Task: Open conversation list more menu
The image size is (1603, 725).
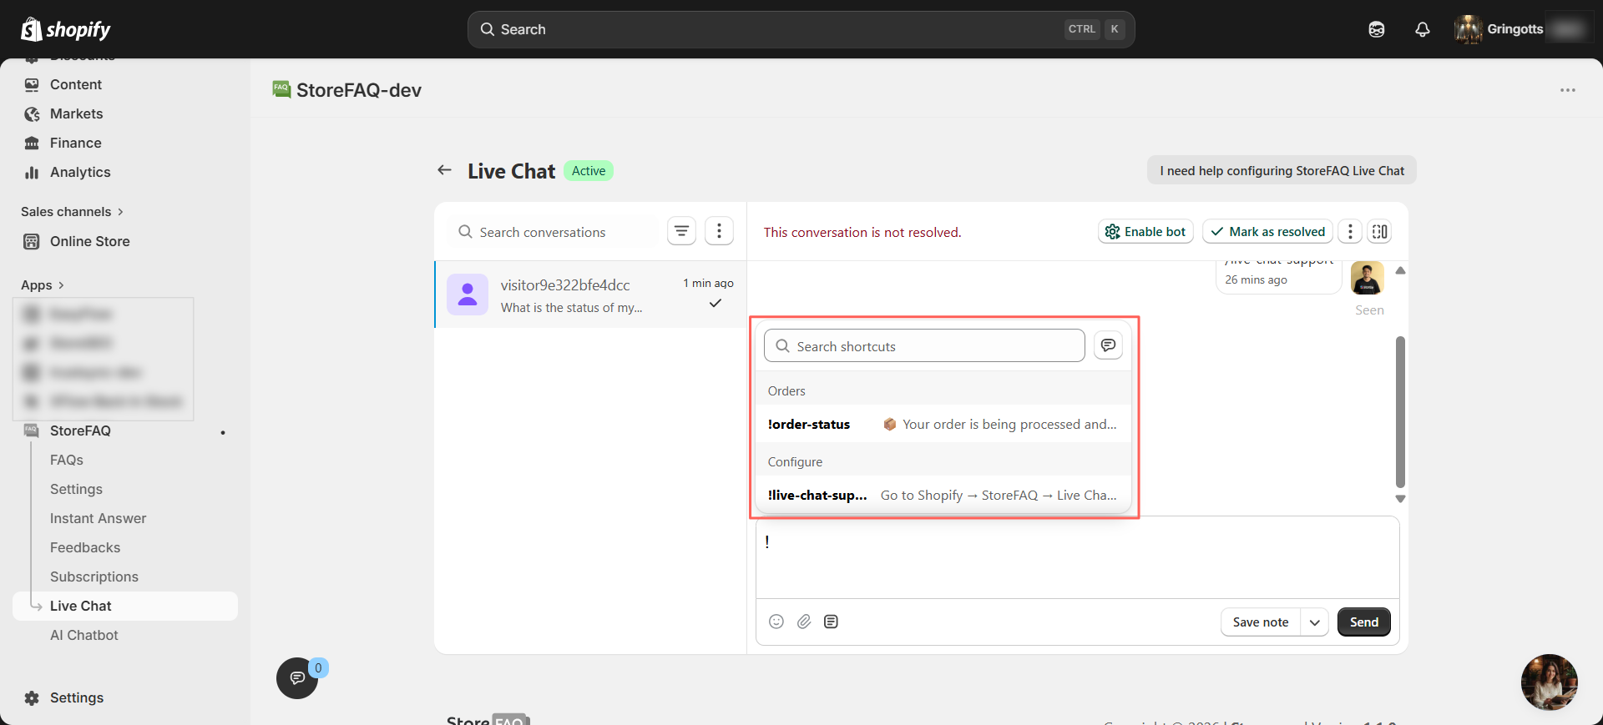Action: [x=719, y=231]
